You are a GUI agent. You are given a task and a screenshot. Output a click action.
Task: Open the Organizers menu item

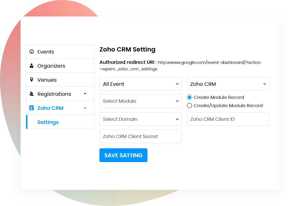point(51,66)
